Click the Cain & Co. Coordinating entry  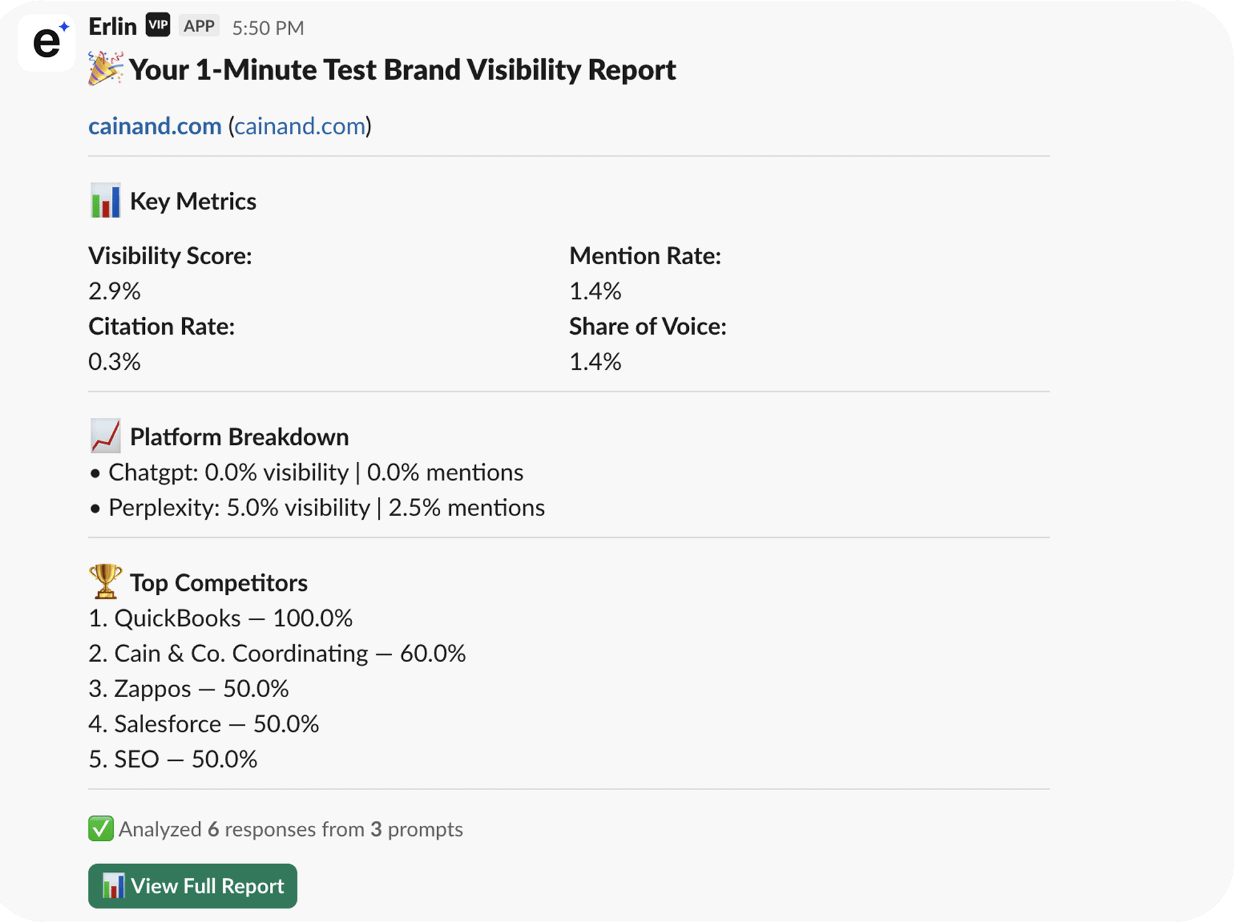tap(277, 653)
